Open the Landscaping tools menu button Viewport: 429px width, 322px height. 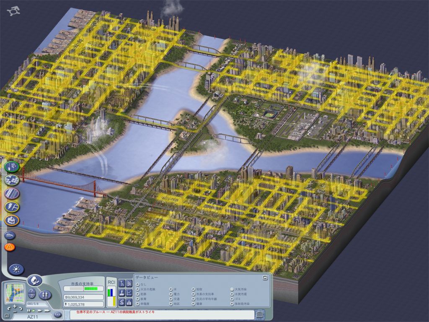(12, 166)
